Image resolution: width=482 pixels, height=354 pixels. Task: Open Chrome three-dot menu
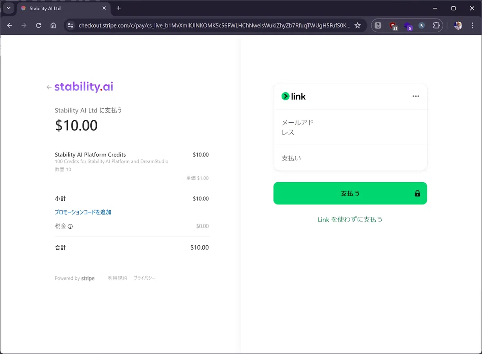click(473, 25)
